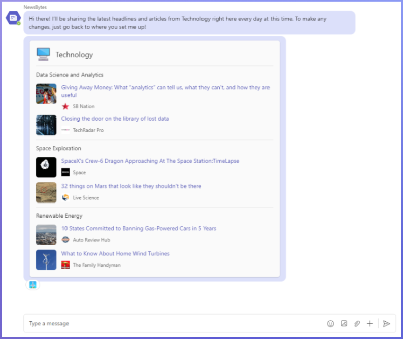Open more actions plus icon
The width and height of the screenshot is (403, 339).
pos(370,323)
